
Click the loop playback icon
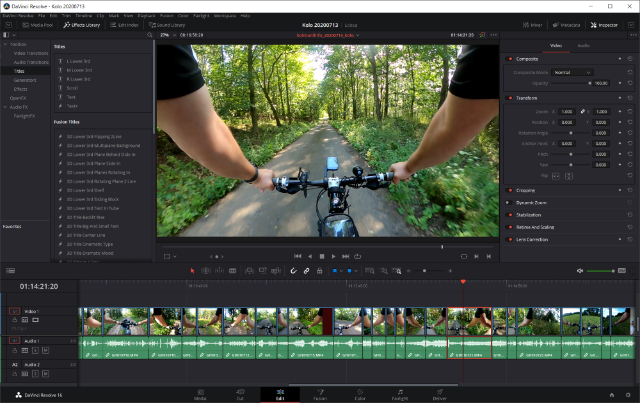(x=358, y=256)
